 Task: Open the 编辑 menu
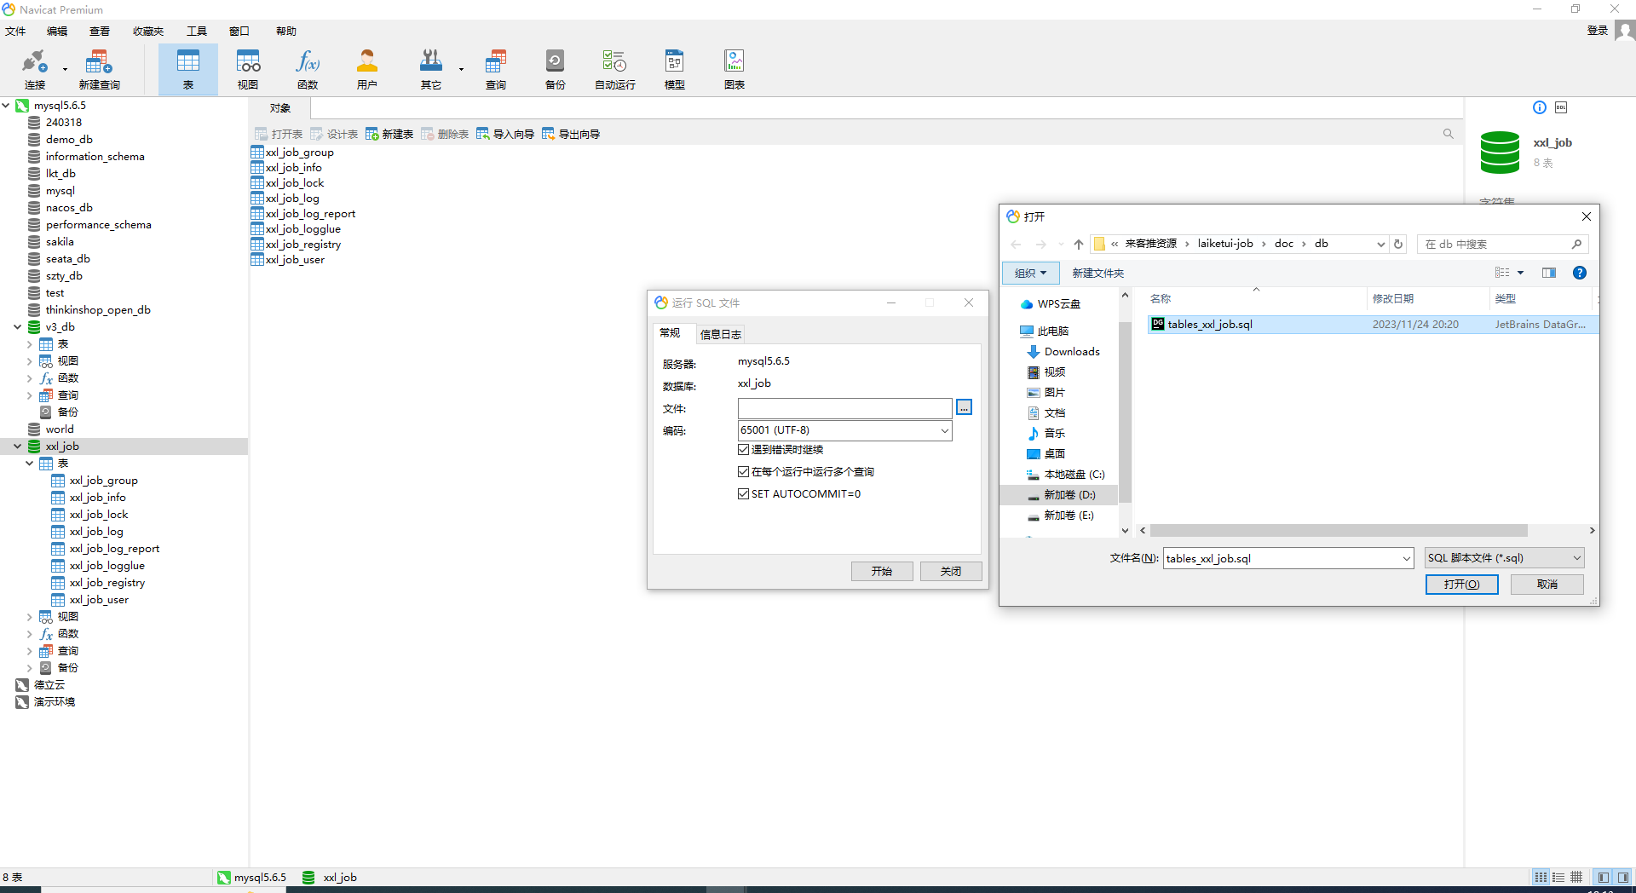[x=57, y=31]
